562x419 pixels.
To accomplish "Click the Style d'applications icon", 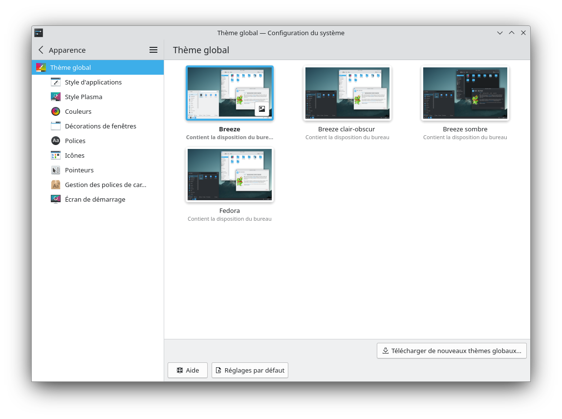I will coord(56,82).
